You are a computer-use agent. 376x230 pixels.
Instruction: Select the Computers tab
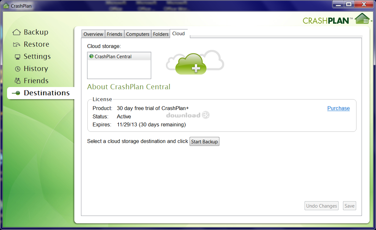[138, 34]
